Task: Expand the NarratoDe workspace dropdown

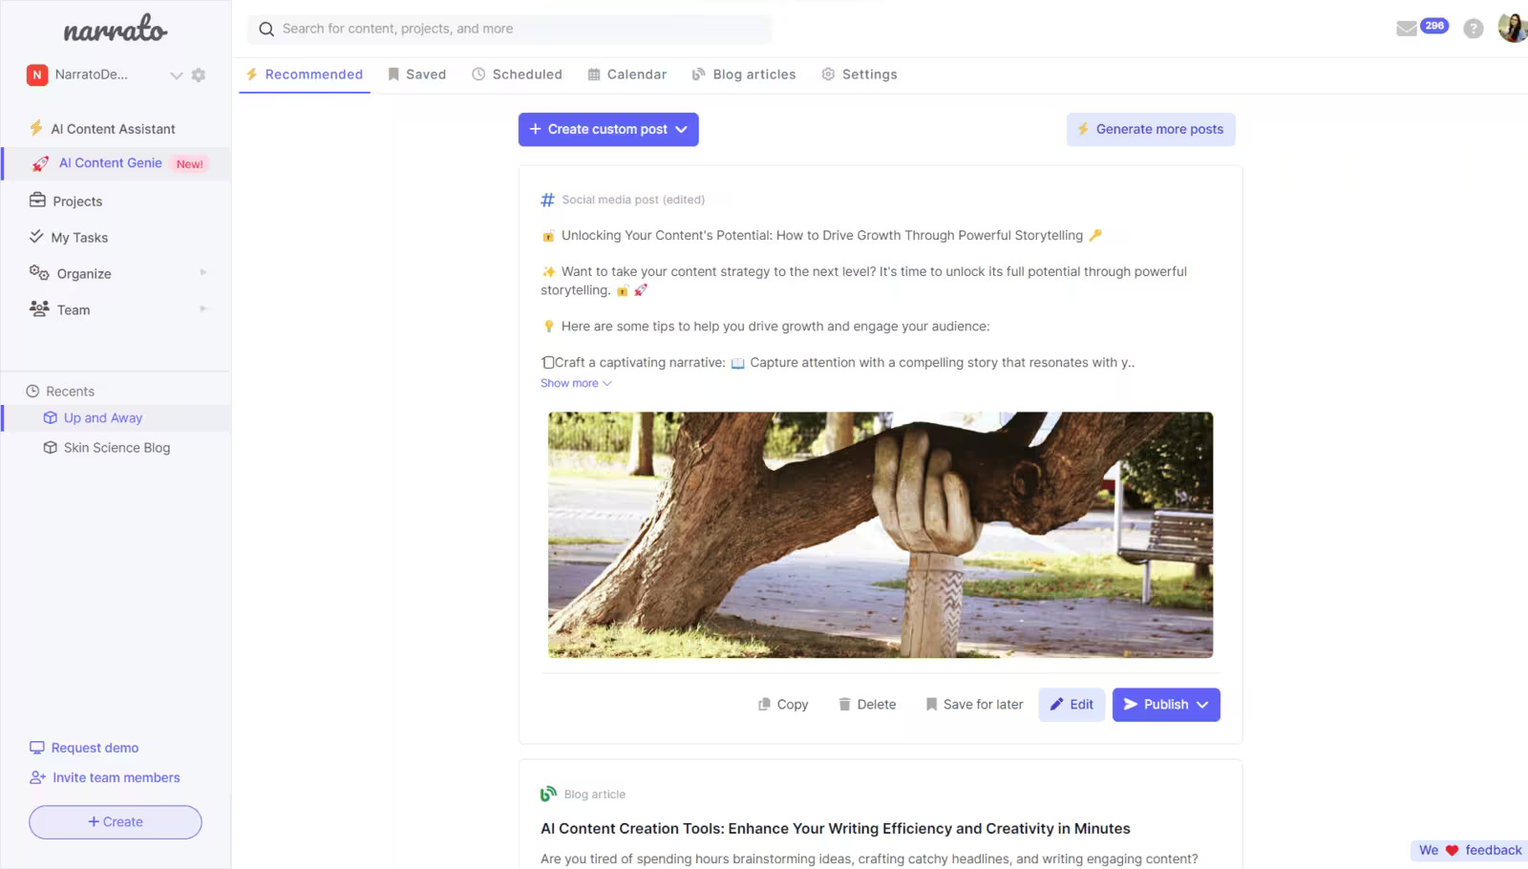Action: 176,75
